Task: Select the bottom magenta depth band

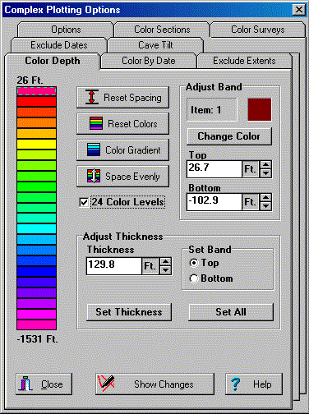Action: 36,324
